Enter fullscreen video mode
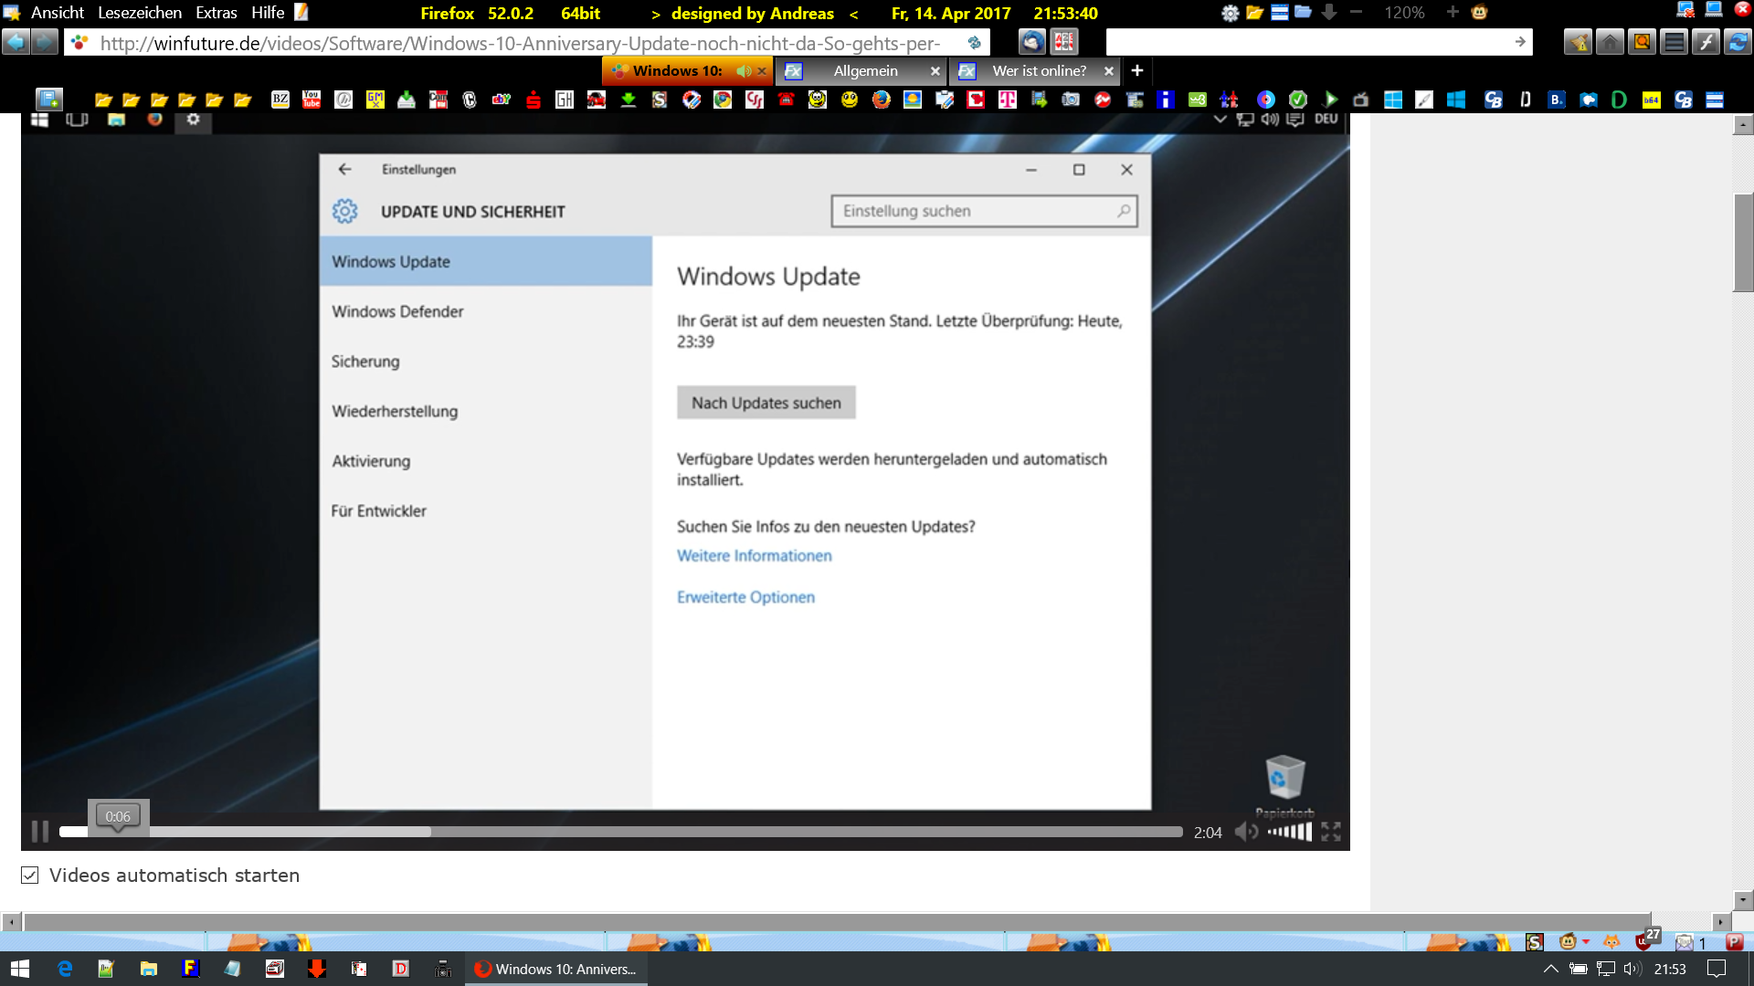The width and height of the screenshot is (1754, 986). [1331, 832]
